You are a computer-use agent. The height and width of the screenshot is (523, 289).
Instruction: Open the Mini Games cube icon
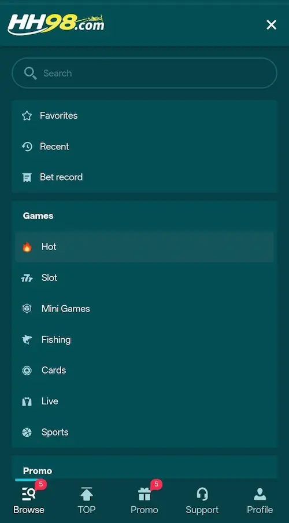pos(27,309)
